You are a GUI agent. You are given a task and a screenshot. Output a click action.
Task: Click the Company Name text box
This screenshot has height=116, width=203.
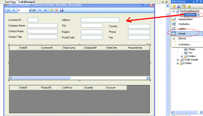pyautogui.click(x=42, y=26)
